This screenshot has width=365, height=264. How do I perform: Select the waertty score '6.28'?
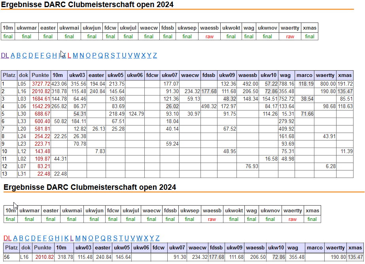pyautogui.click(x=325, y=166)
